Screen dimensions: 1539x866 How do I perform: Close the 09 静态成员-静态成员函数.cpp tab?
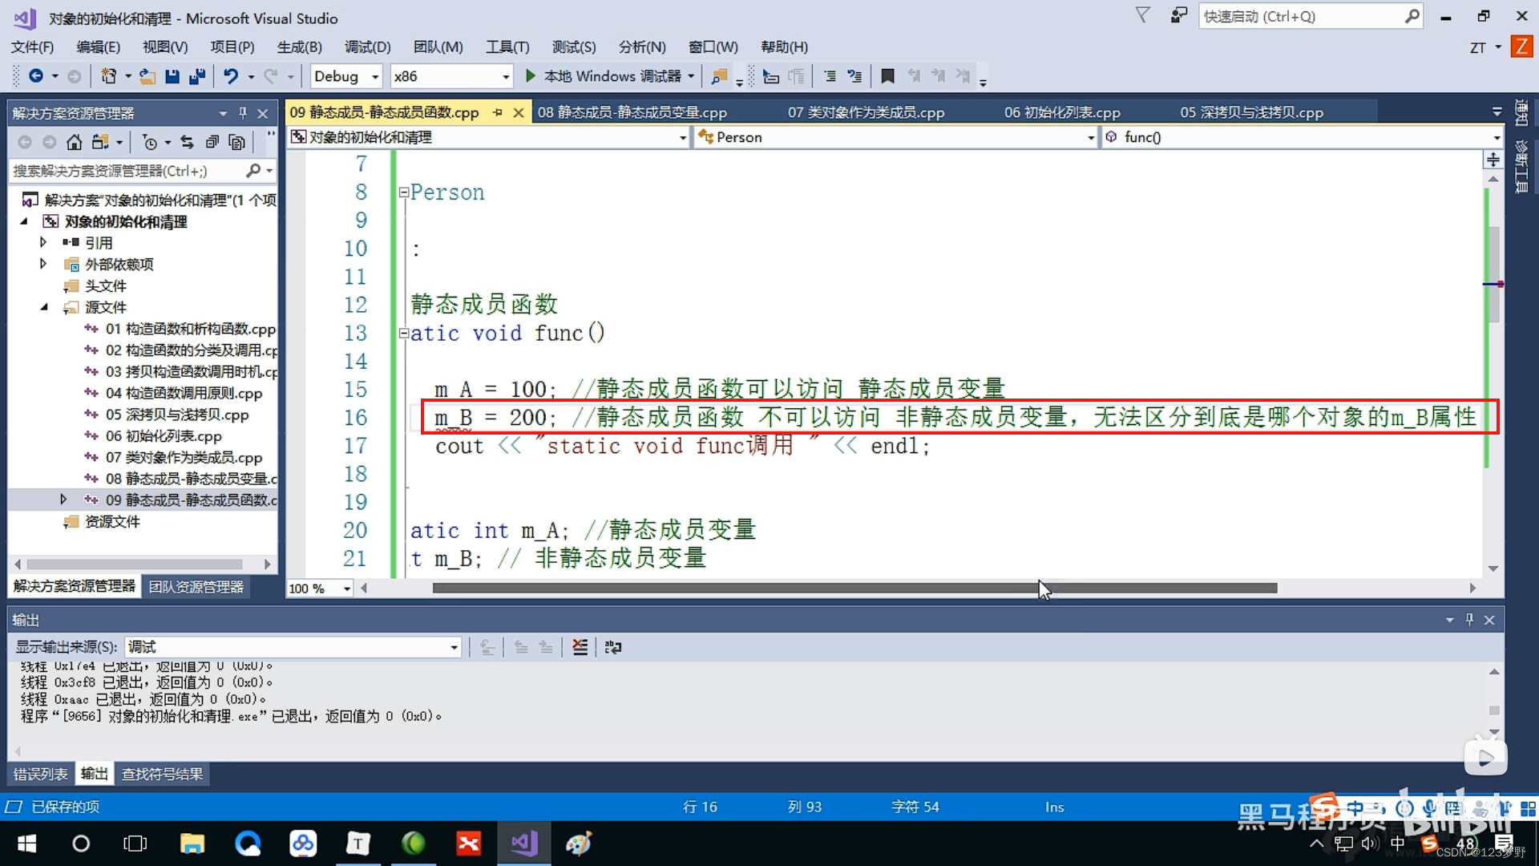[519, 112]
